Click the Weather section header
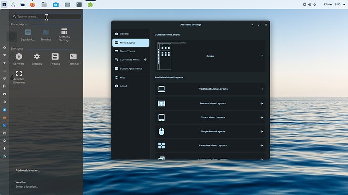The image size is (348, 195). (21, 182)
